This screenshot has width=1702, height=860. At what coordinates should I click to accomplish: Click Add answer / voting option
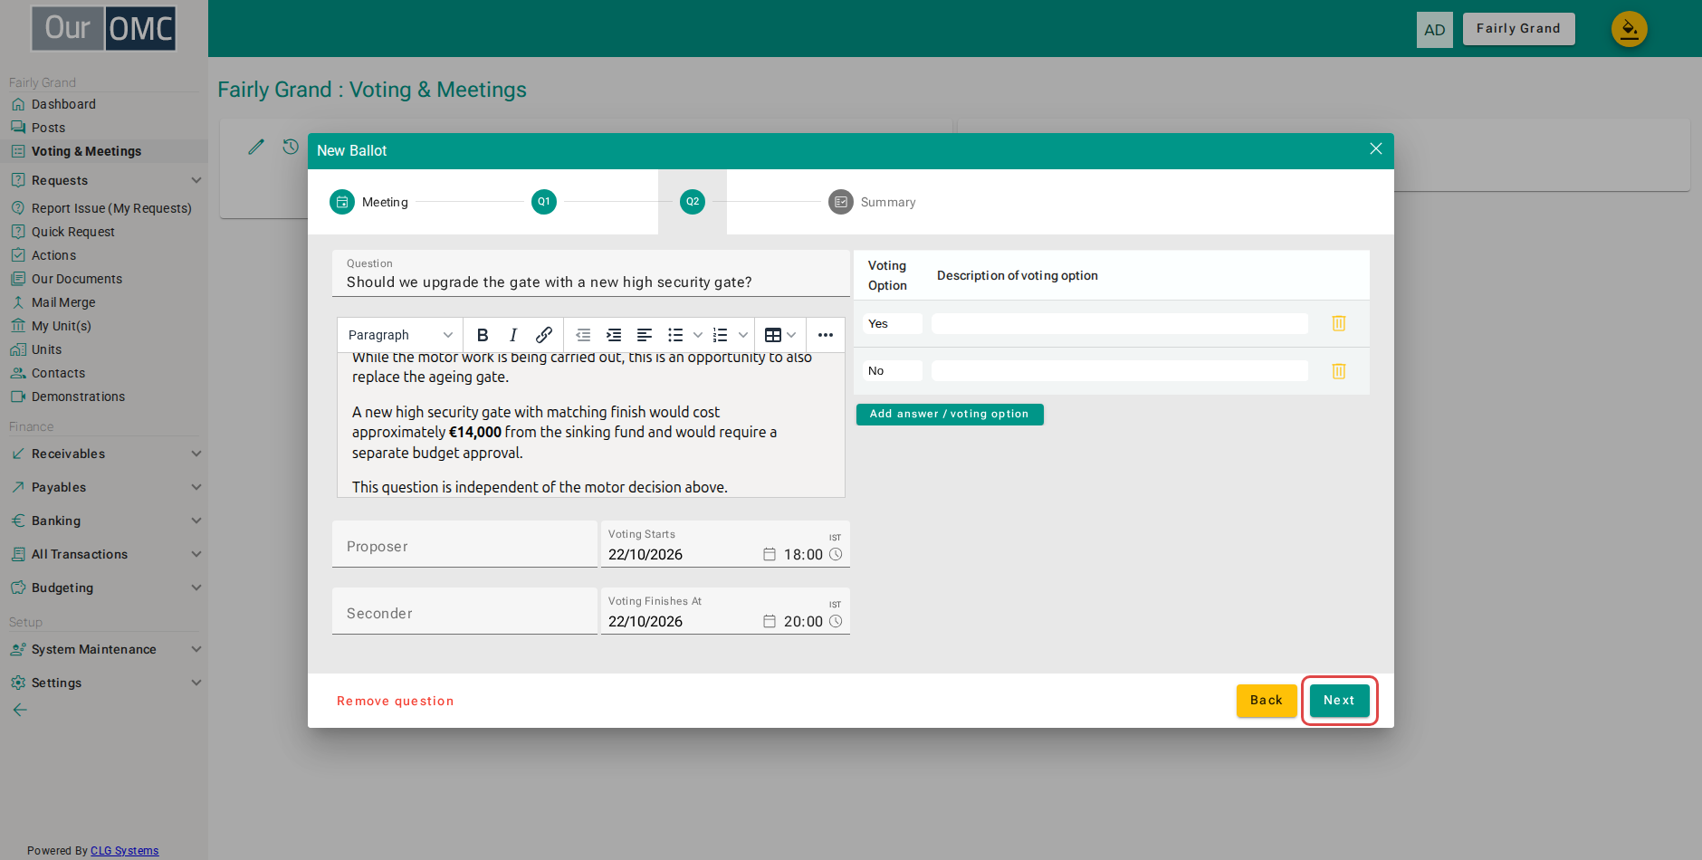coord(950,414)
